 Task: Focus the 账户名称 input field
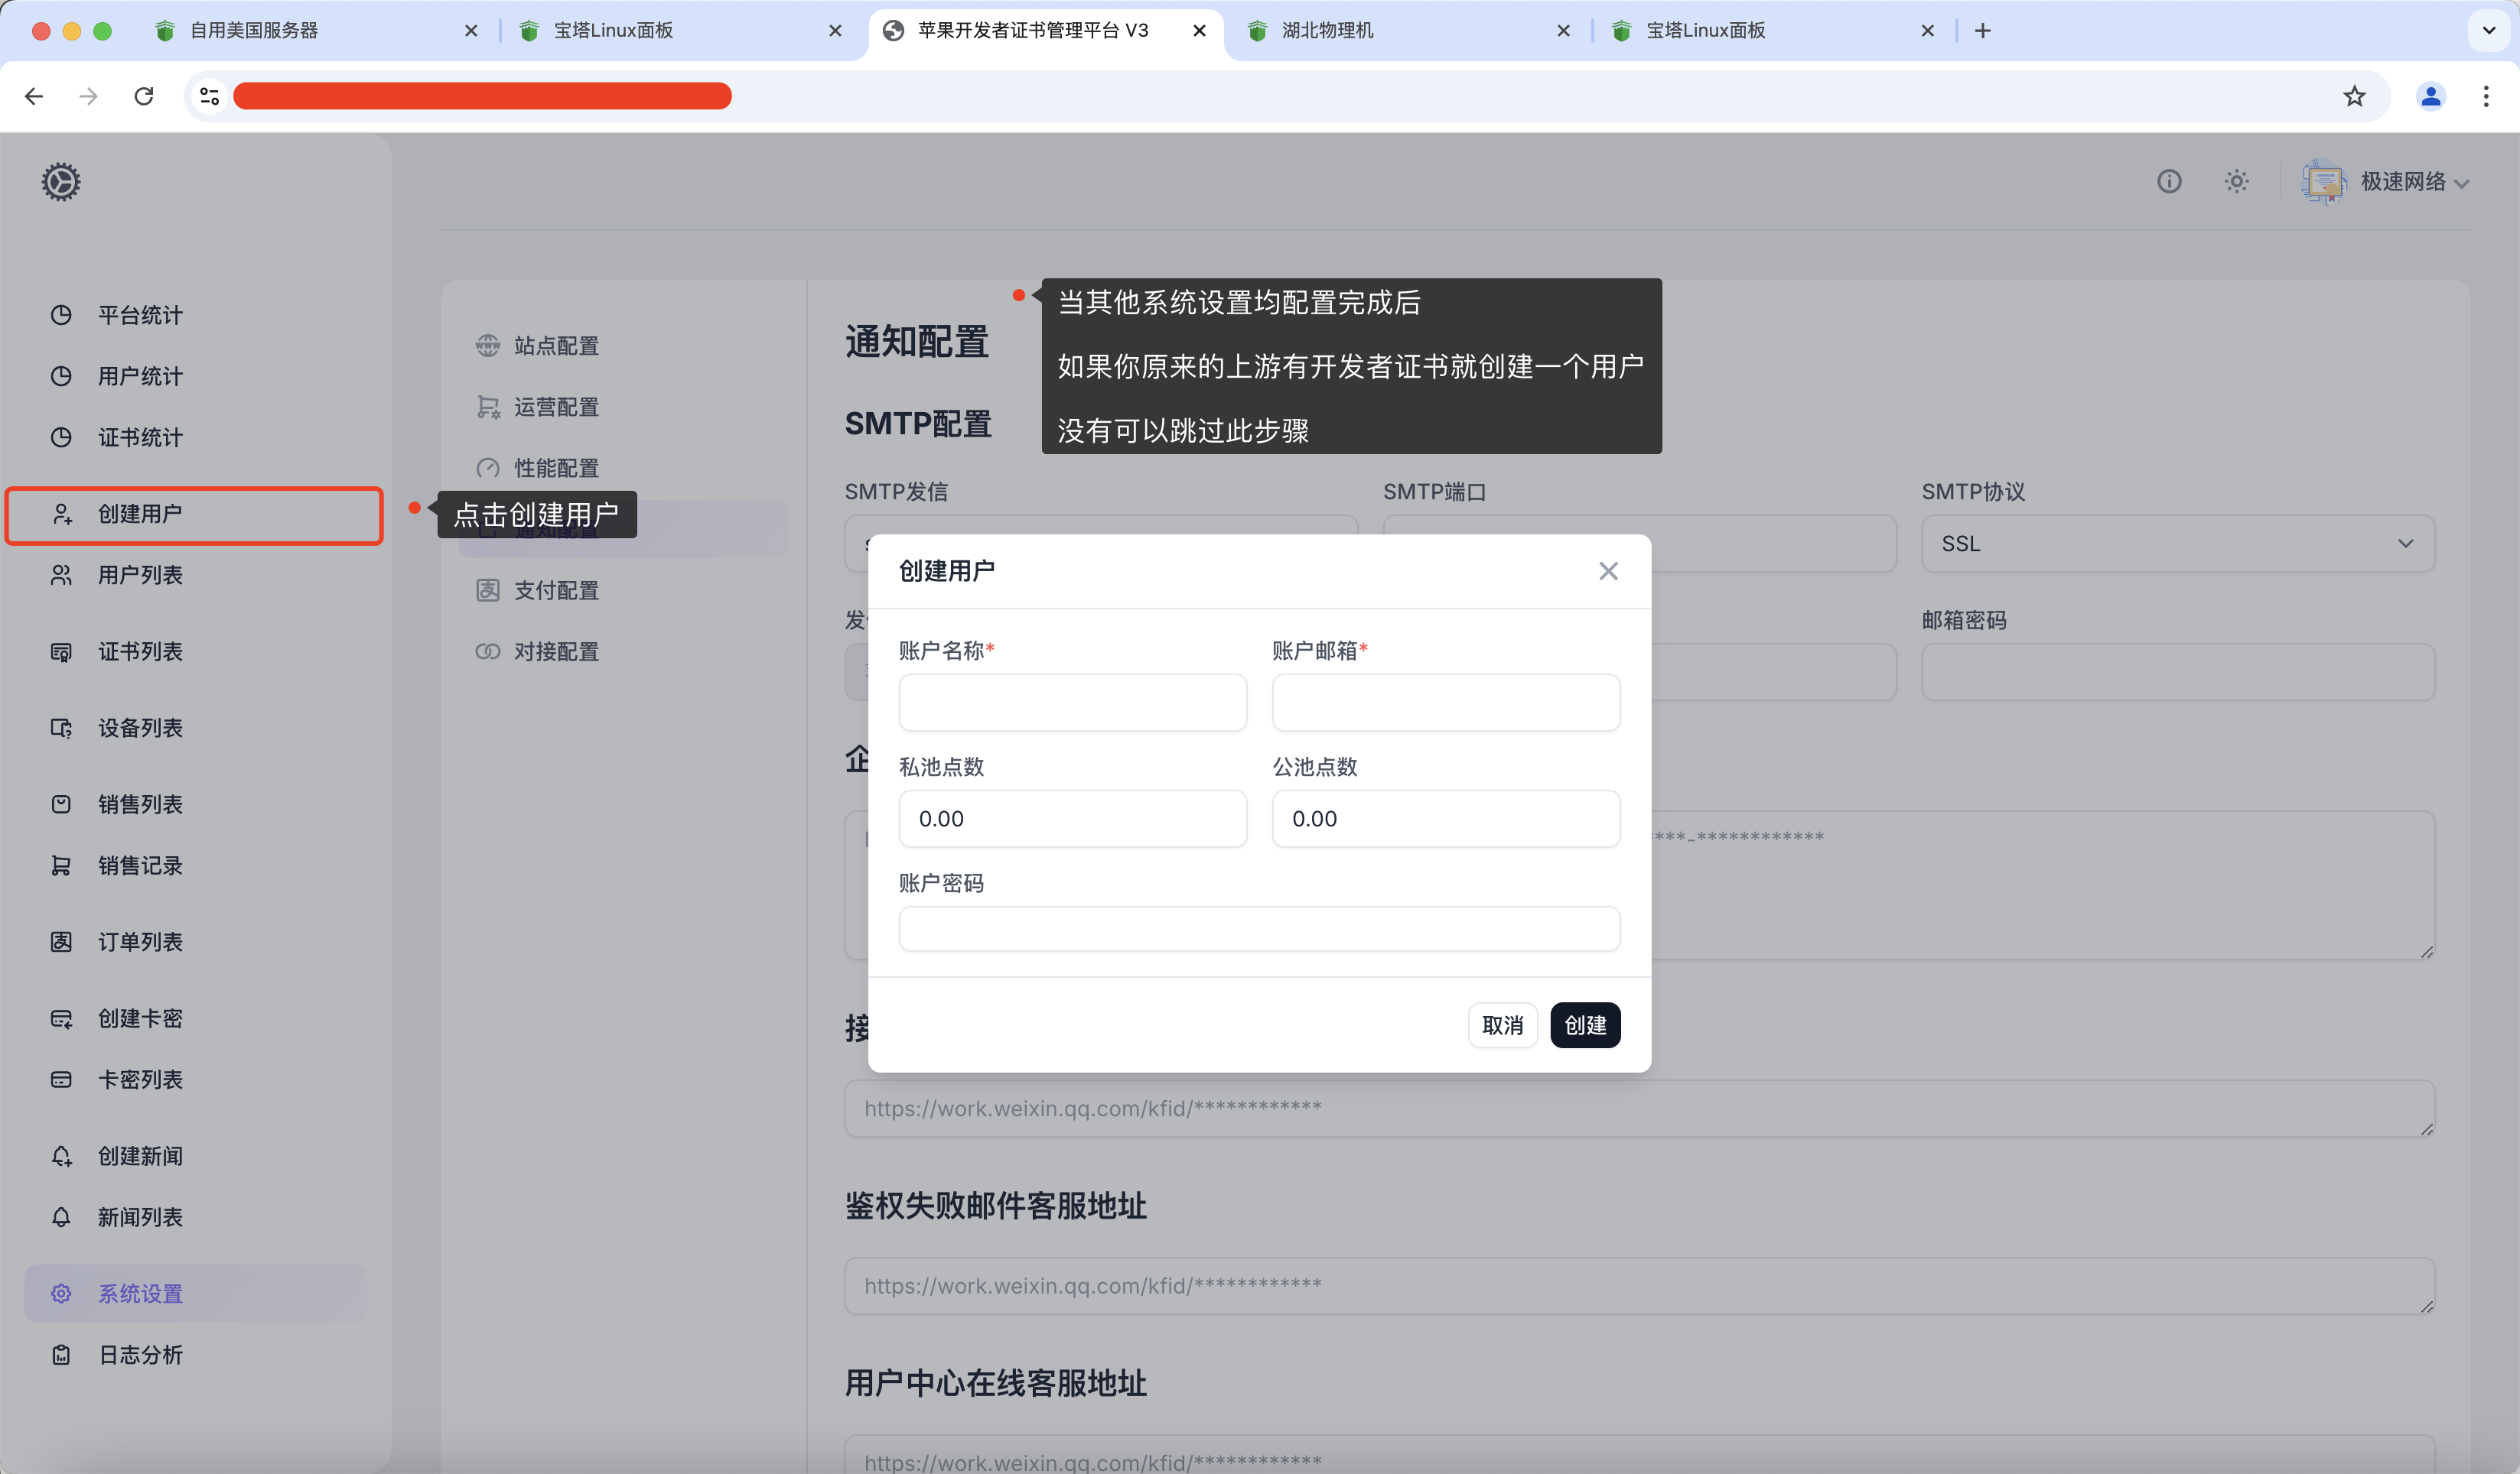coord(1073,703)
